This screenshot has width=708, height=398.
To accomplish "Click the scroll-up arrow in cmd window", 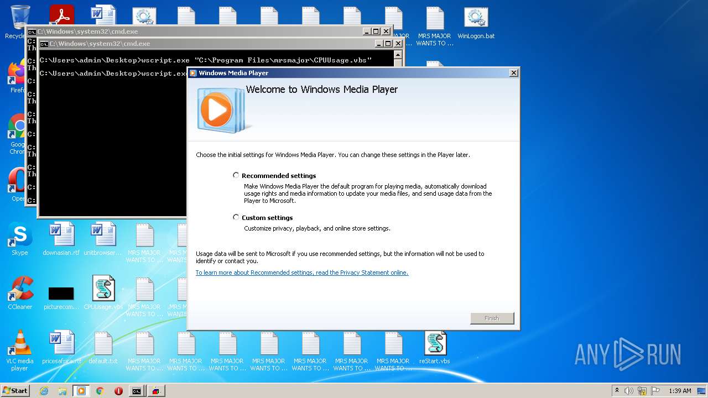I will point(398,55).
